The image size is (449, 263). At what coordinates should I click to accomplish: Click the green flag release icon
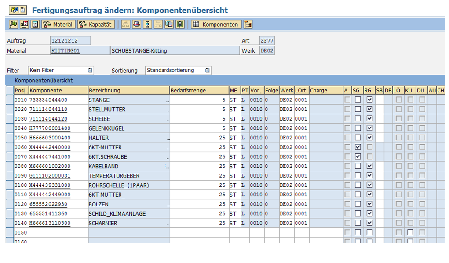(14, 25)
